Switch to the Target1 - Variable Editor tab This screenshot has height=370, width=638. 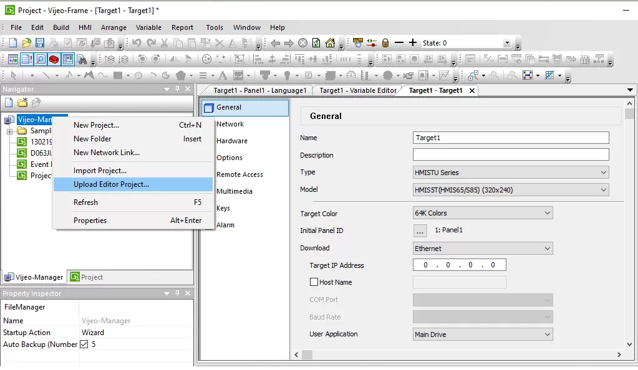click(x=357, y=90)
